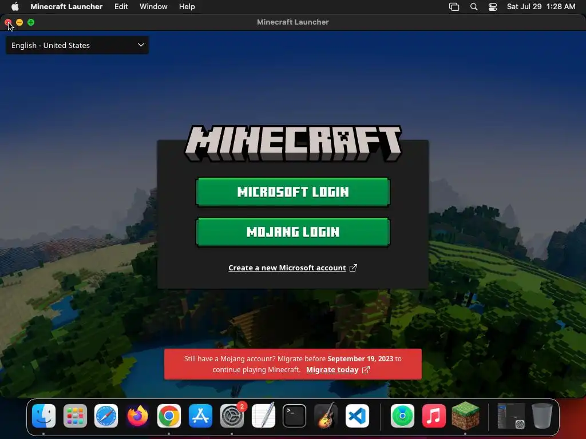586x439 pixels.
Task: Click the date and time in menu bar
Action: 541,6
